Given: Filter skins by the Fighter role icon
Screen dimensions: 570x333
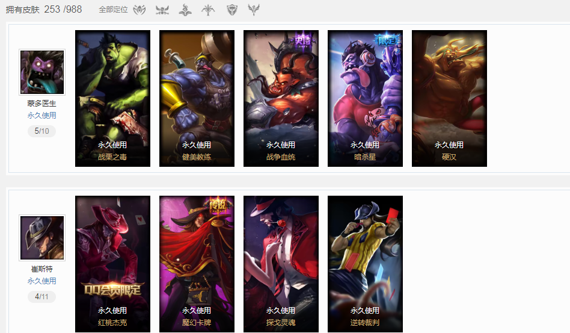Looking at the screenshot, I should 162,10.
